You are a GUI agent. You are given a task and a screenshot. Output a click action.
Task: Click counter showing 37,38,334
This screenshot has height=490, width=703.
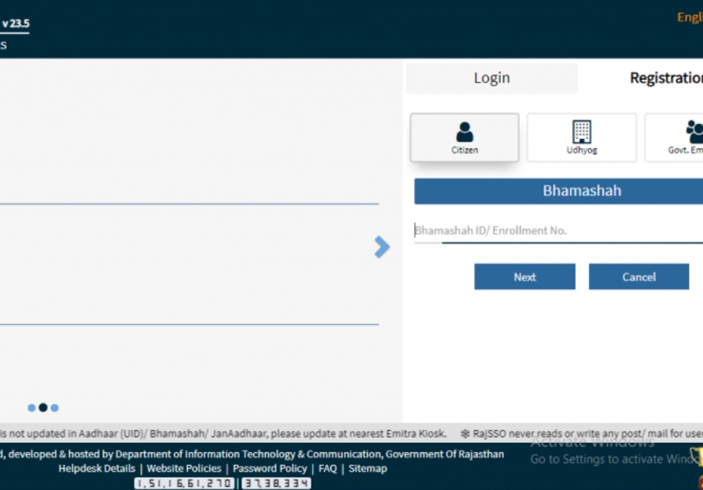(276, 483)
